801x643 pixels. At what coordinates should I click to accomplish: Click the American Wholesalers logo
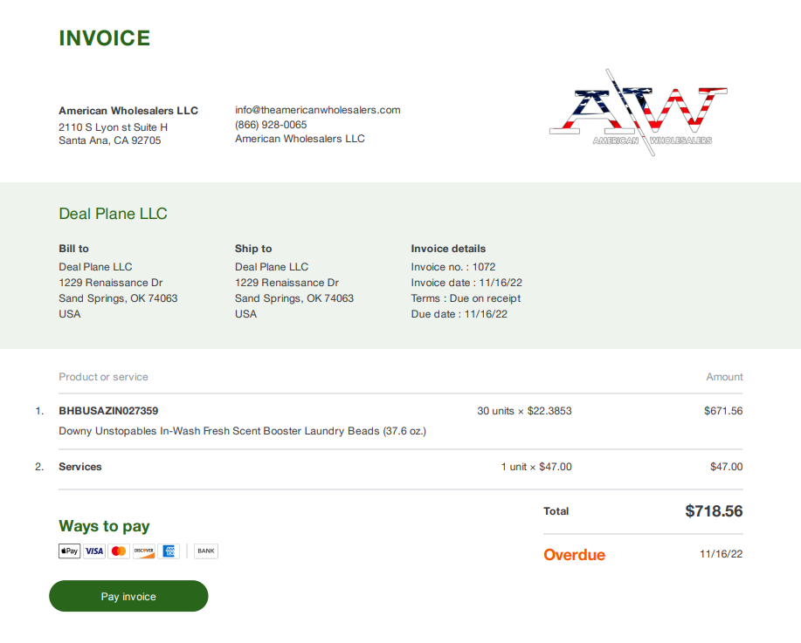tap(639, 113)
